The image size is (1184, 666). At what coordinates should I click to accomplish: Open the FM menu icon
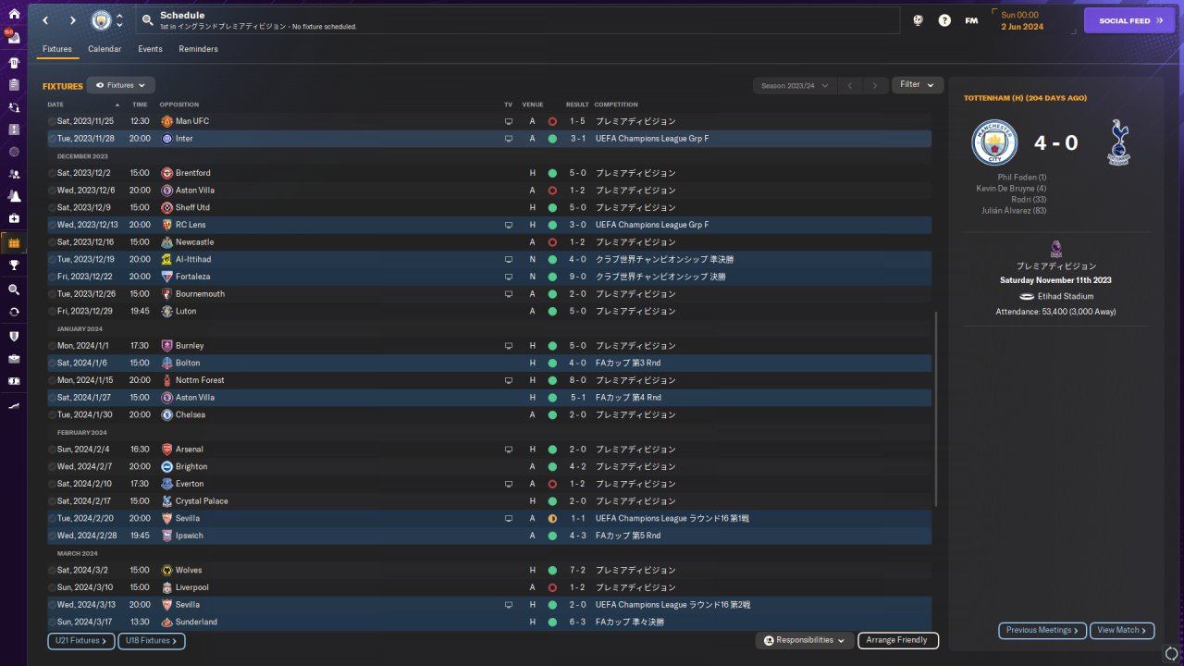coord(971,20)
